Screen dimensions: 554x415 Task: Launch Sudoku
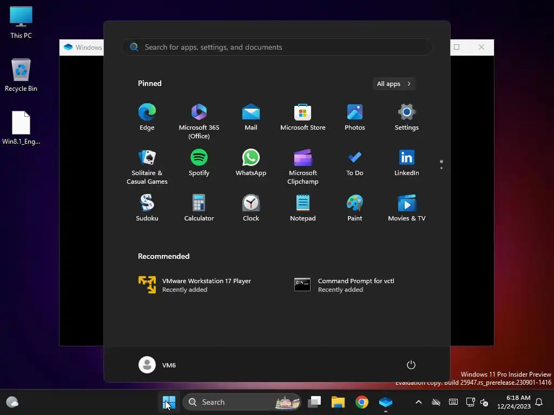pos(147,208)
